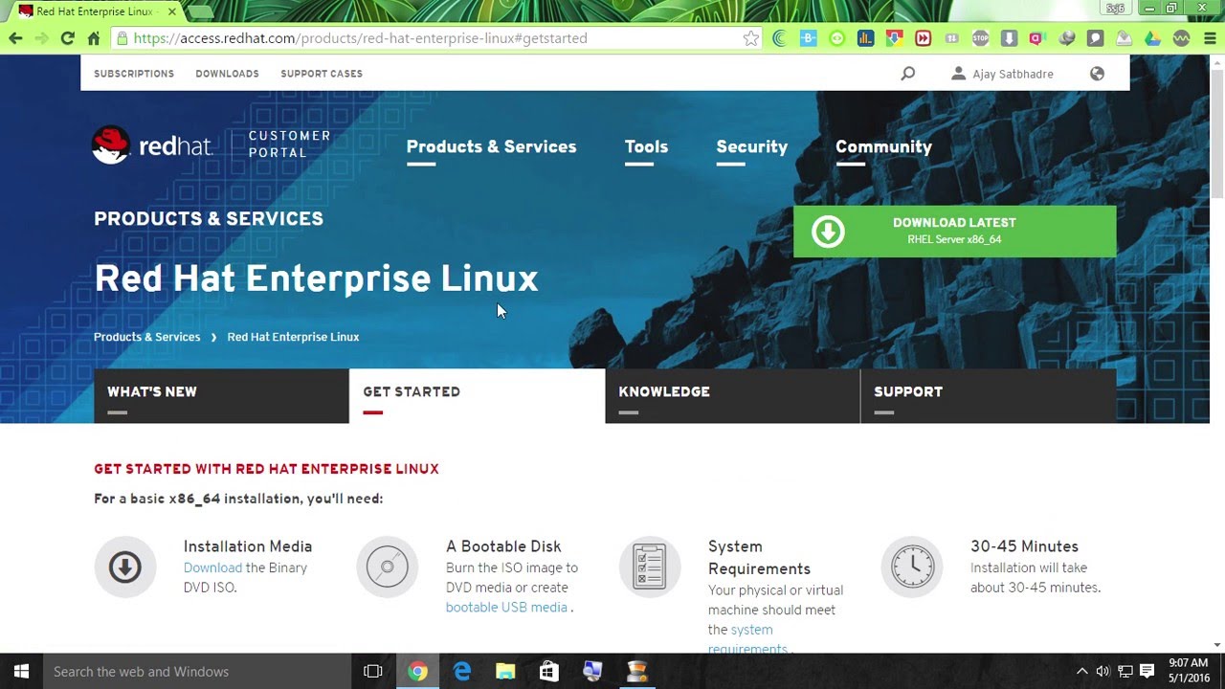Open Task View on the taskbar

tap(373, 672)
